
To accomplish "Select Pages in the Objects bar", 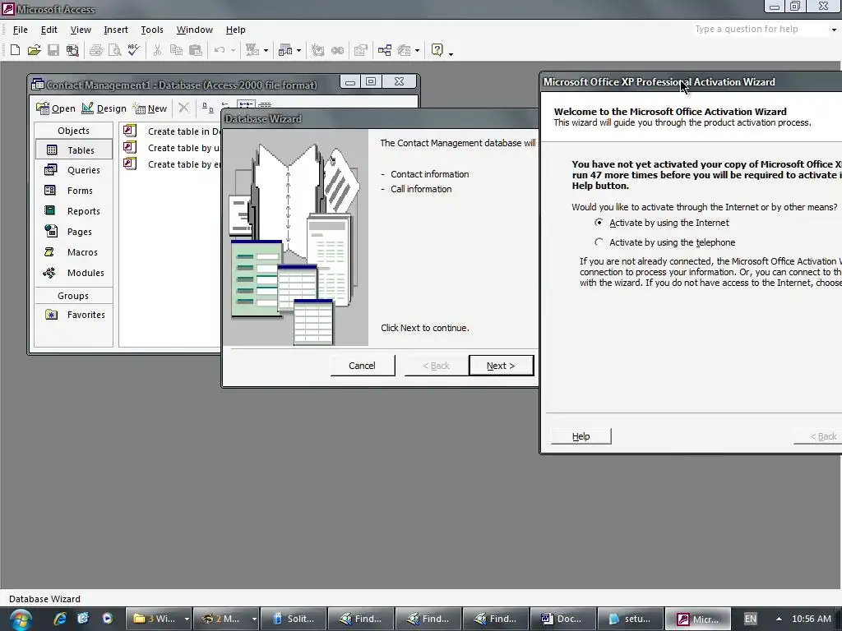I will [x=73, y=232].
